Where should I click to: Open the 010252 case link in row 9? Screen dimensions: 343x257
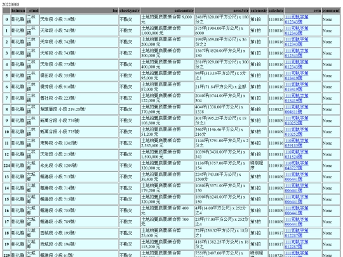click(297, 121)
